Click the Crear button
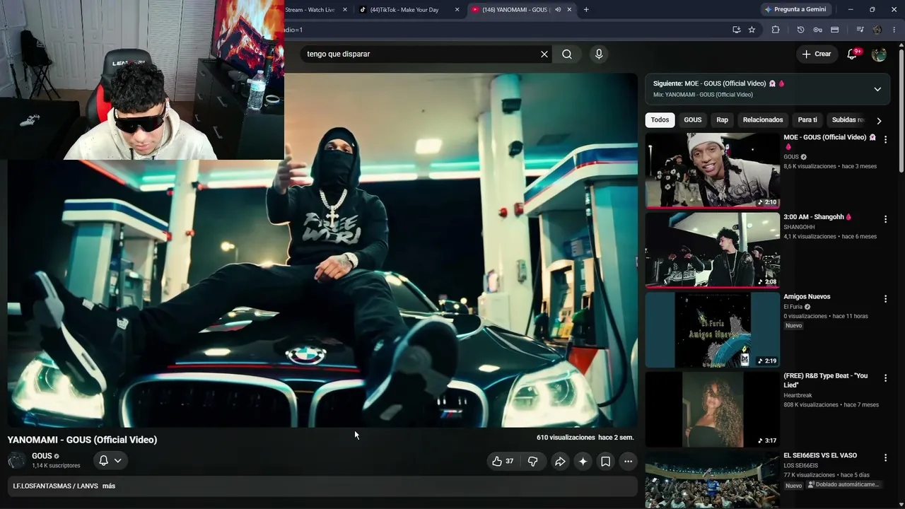 pyautogui.click(x=817, y=54)
